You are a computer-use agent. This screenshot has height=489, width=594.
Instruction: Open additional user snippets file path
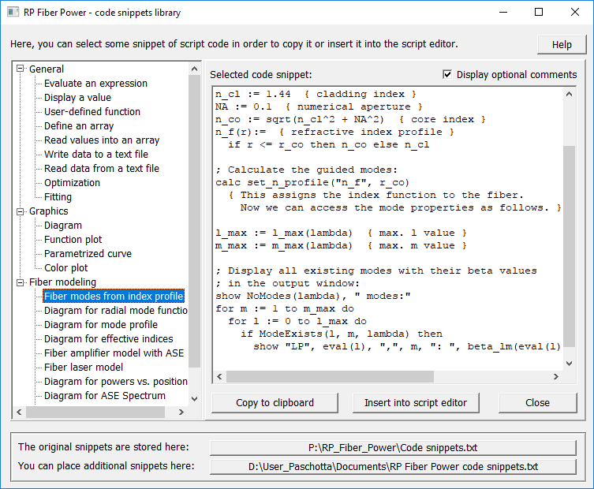(393, 467)
